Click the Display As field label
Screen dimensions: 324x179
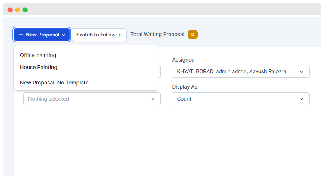(185, 87)
